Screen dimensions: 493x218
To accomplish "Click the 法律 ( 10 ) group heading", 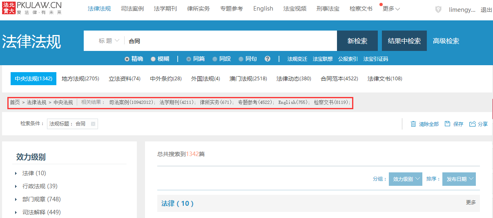I will click(x=178, y=203).
